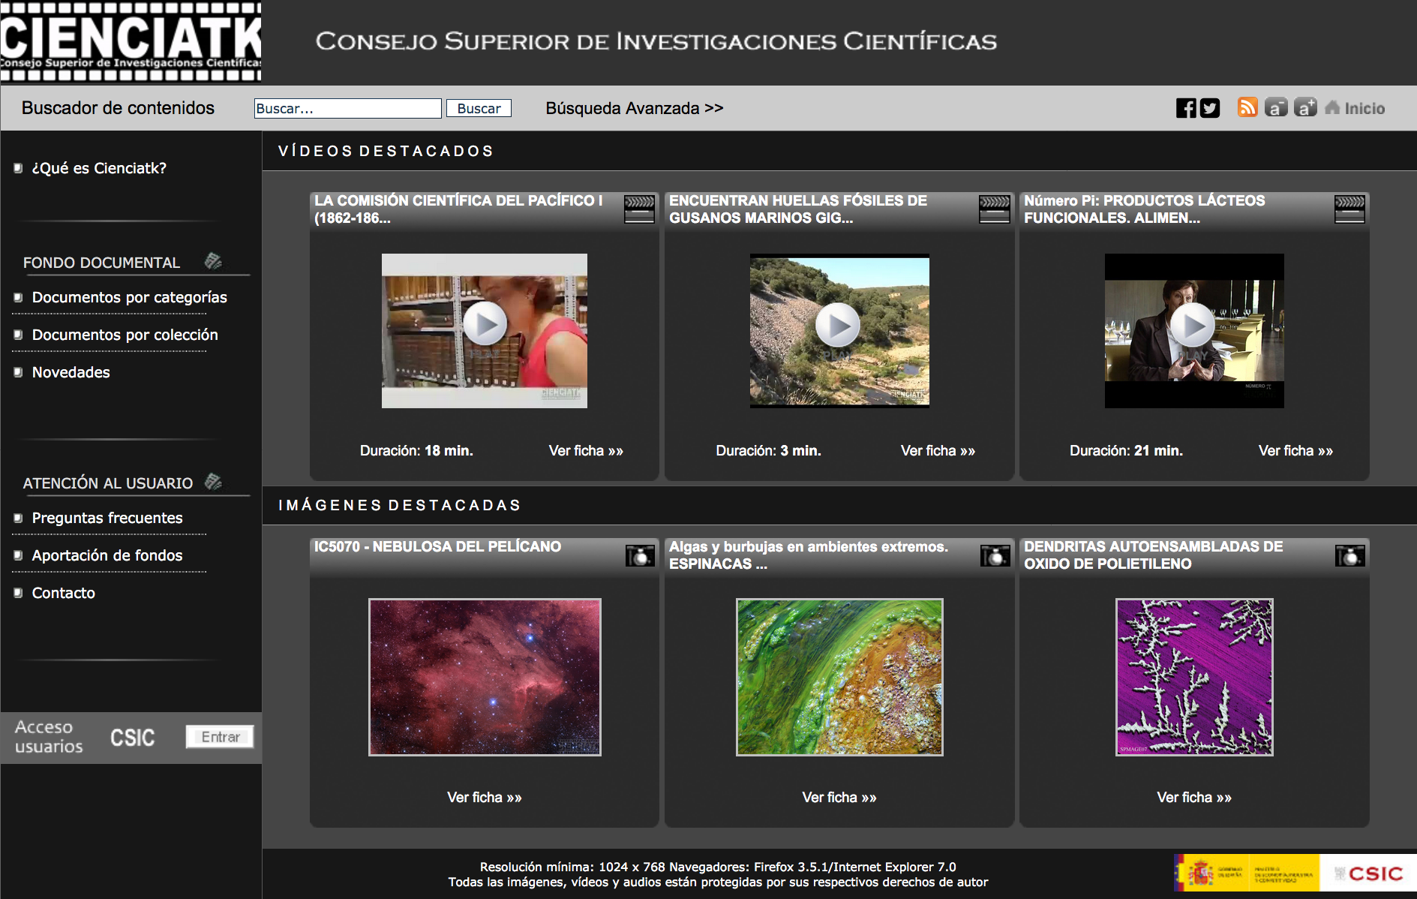1417x899 pixels.
Task: Click the CSIC logo in the footer
Action: point(1368,873)
